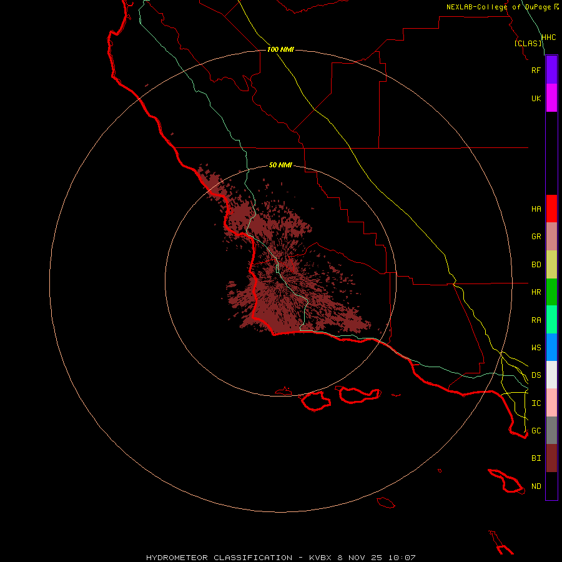Click the "DS" legend label
Screen dimensions: 562x562
pyautogui.click(x=536, y=375)
